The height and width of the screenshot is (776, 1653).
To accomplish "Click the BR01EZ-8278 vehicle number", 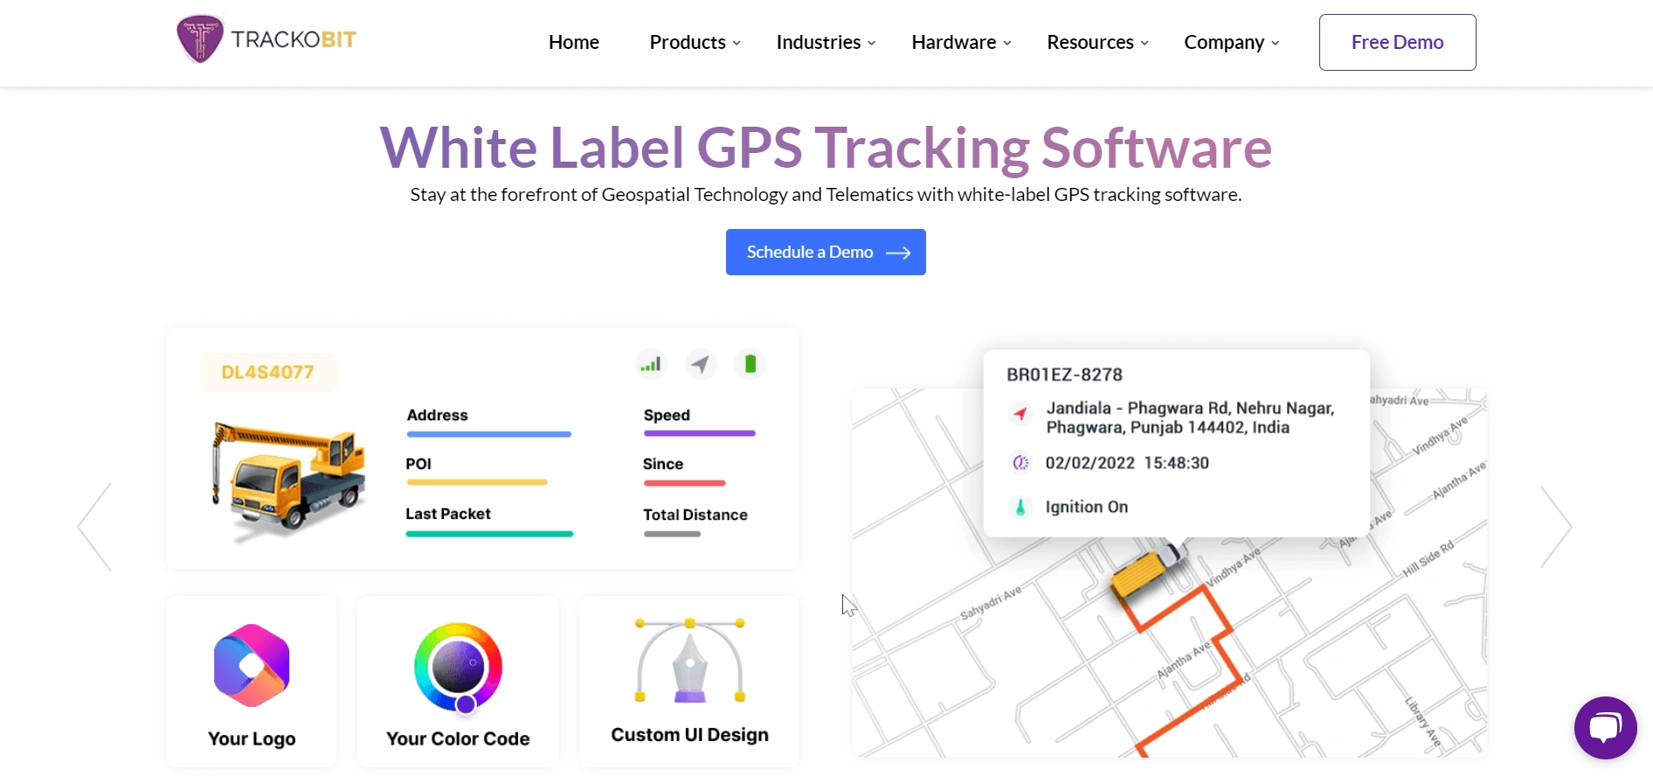I will tap(1064, 375).
